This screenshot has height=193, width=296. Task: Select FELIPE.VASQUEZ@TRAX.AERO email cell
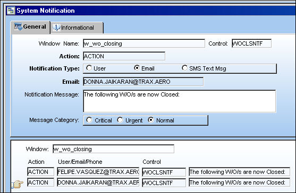click(x=98, y=172)
